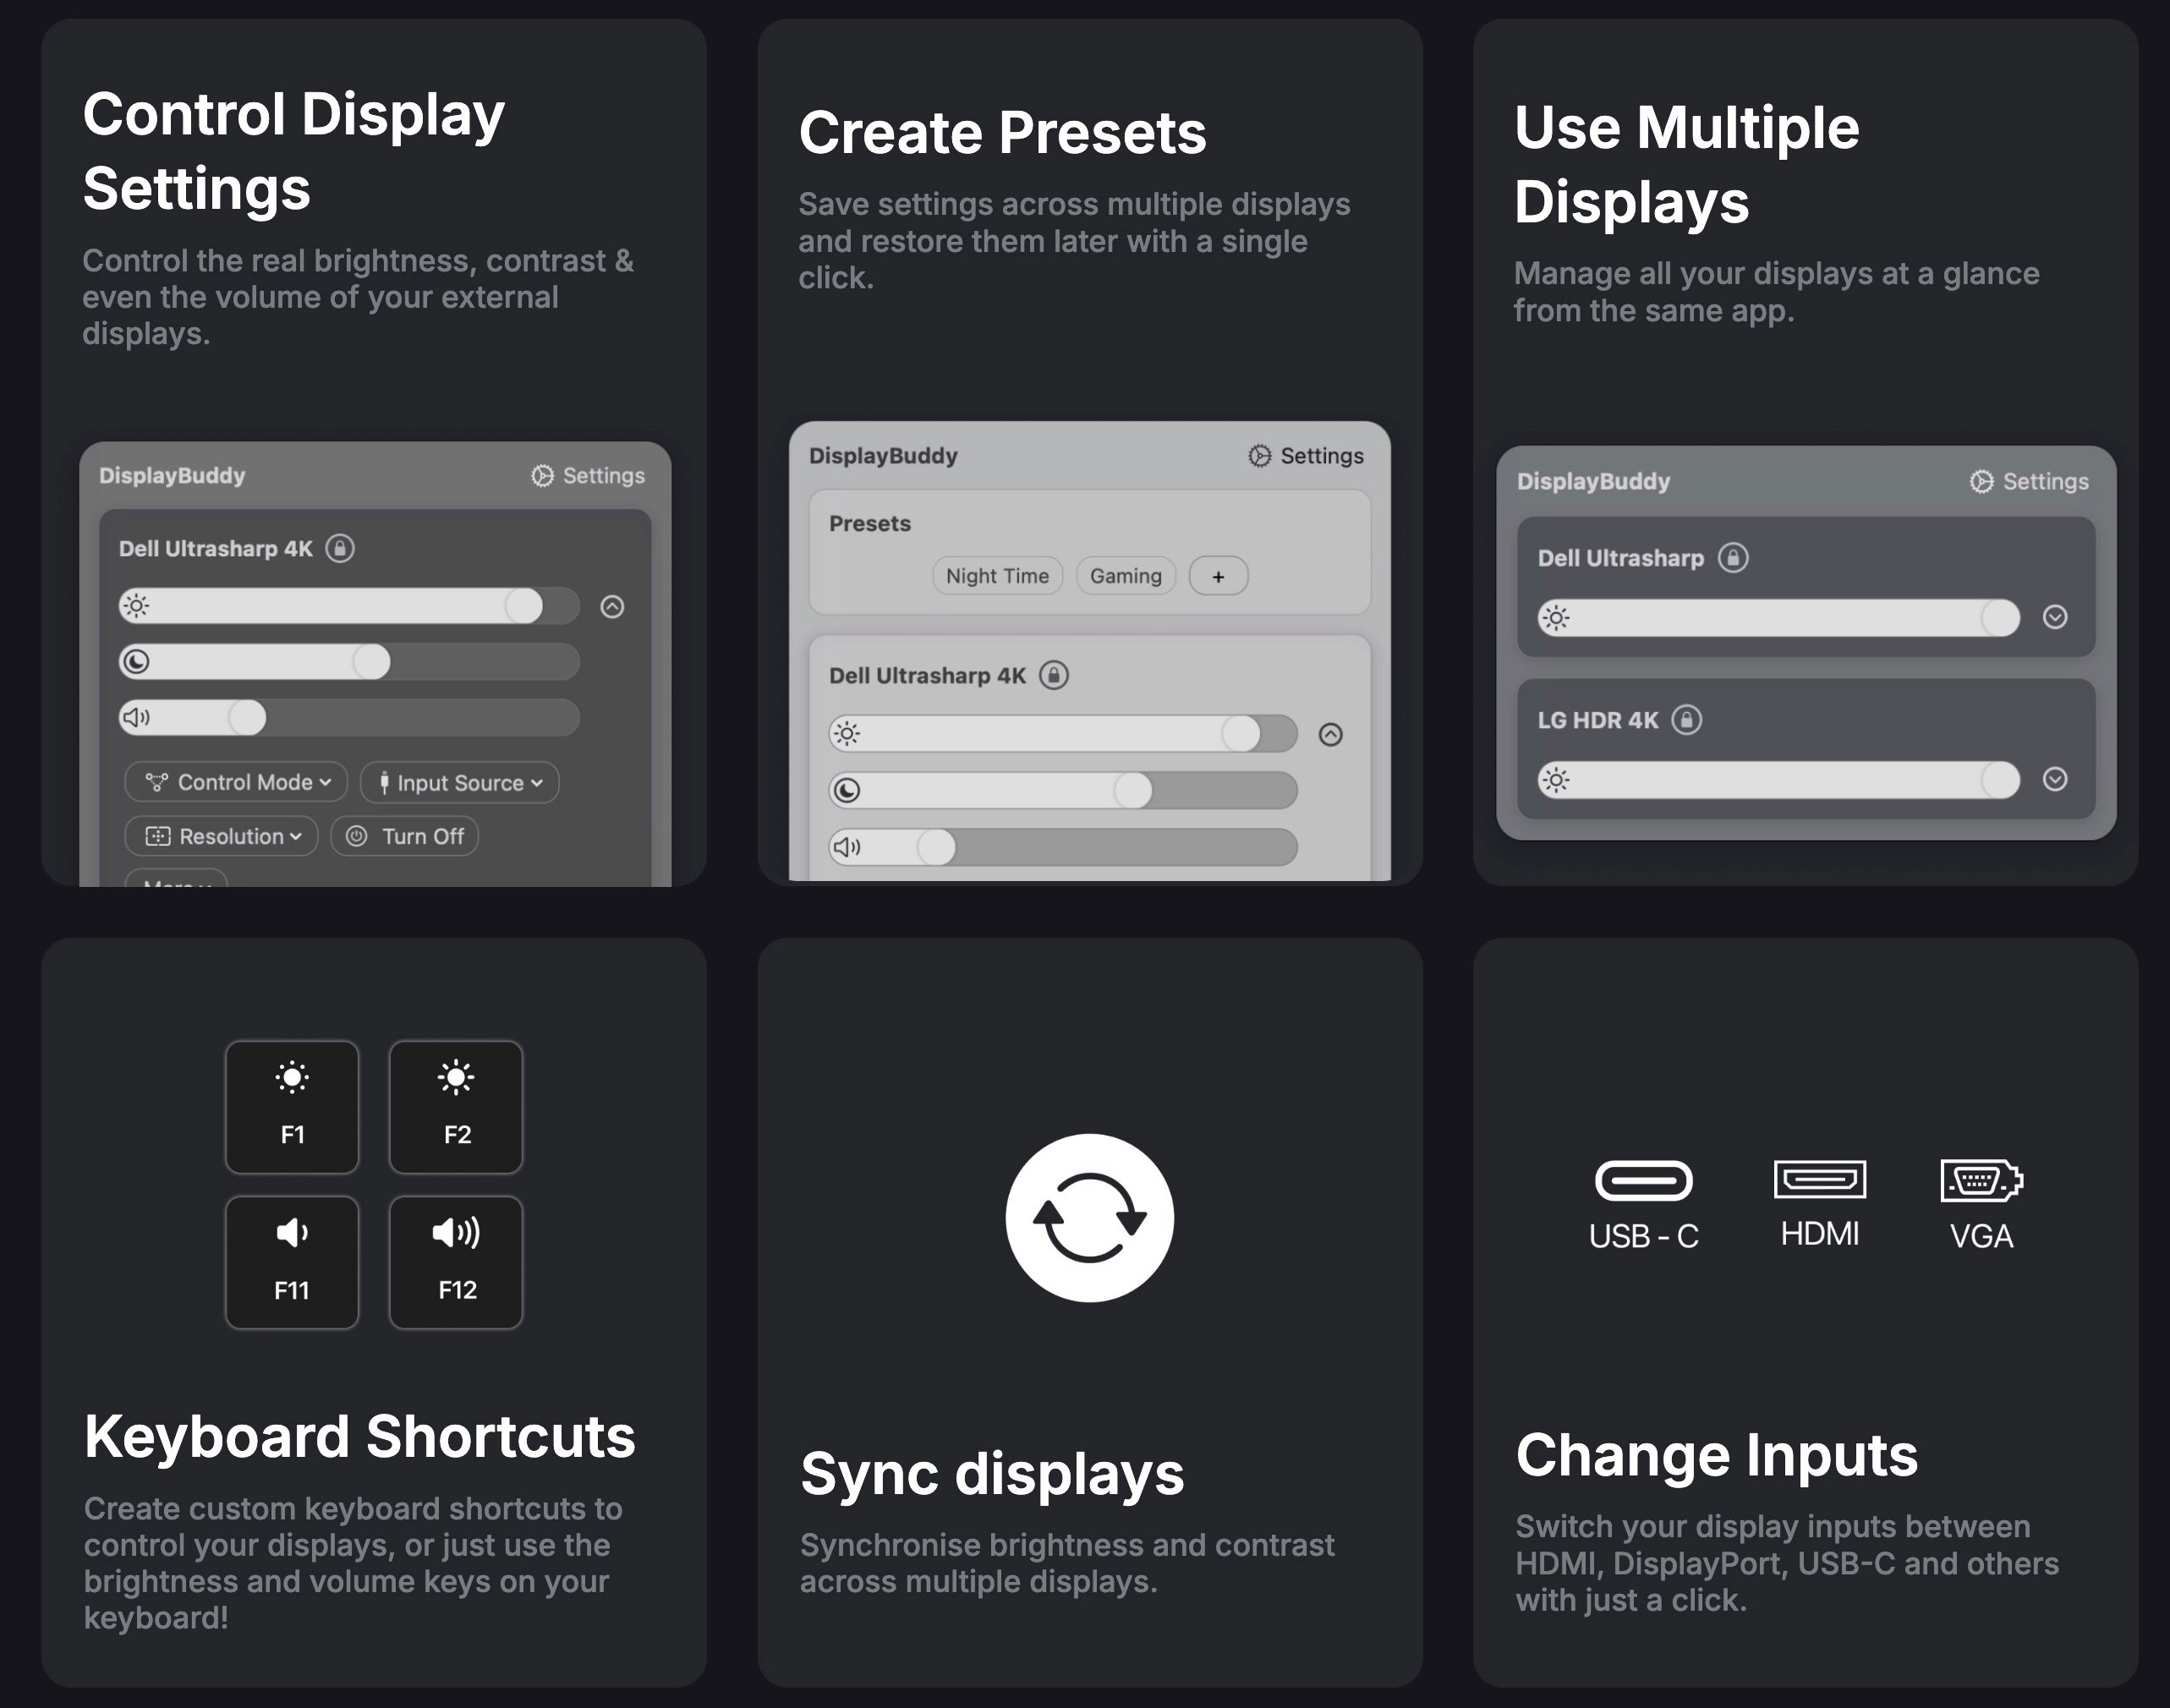The width and height of the screenshot is (2170, 1708).
Task: Click the volume slider in the Create Presets card
Action: point(1063,848)
